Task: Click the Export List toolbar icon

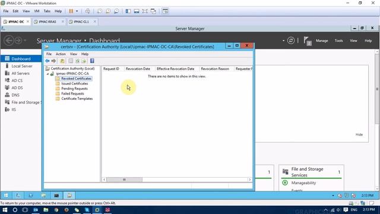Action: (84, 61)
